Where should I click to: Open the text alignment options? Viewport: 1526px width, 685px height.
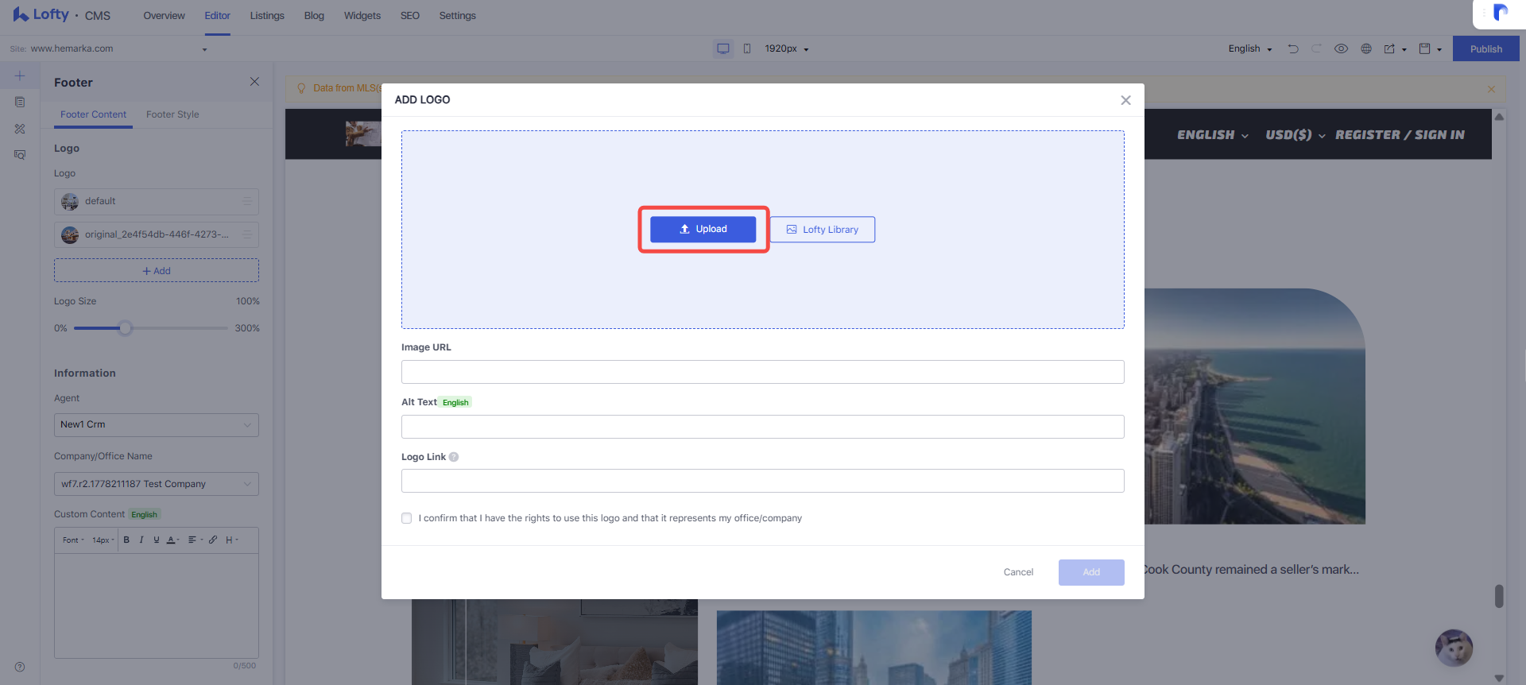(x=195, y=540)
